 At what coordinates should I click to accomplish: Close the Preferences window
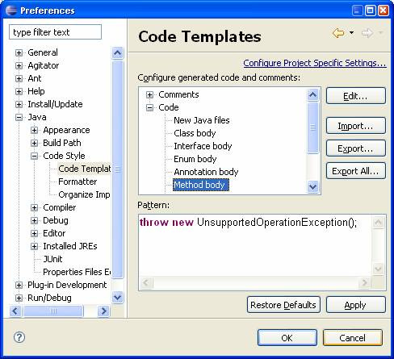click(383, 10)
